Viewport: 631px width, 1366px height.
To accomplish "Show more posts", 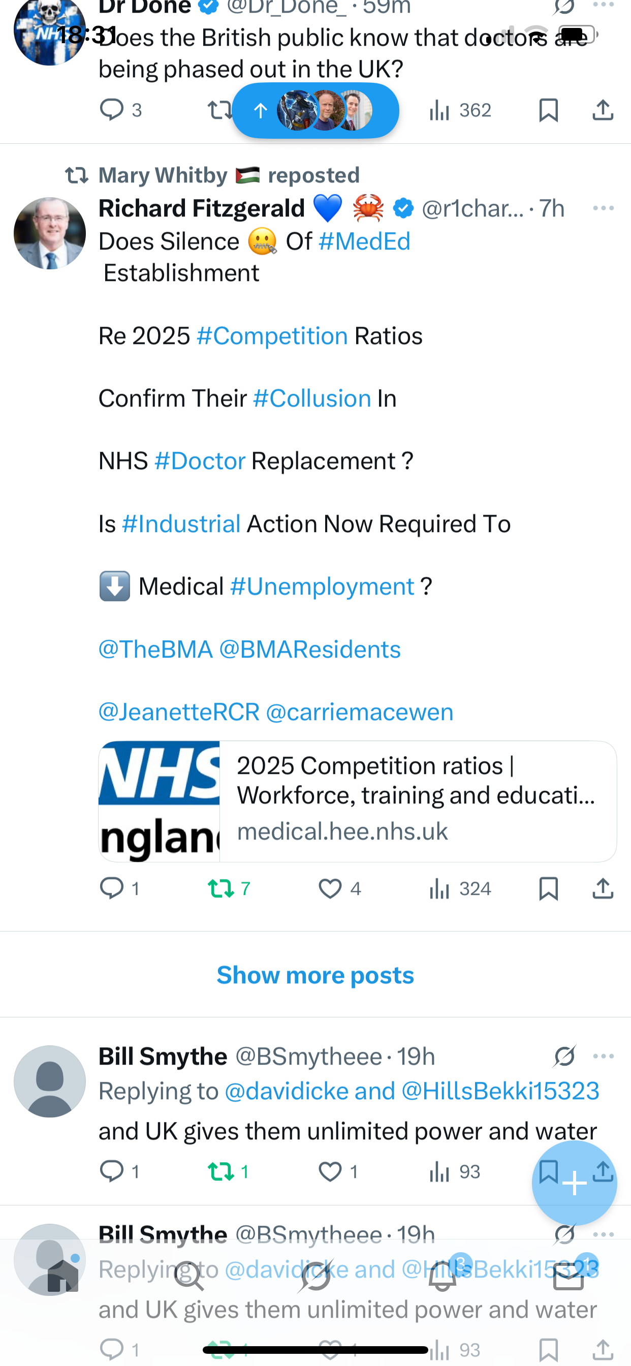I will tap(315, 975).
